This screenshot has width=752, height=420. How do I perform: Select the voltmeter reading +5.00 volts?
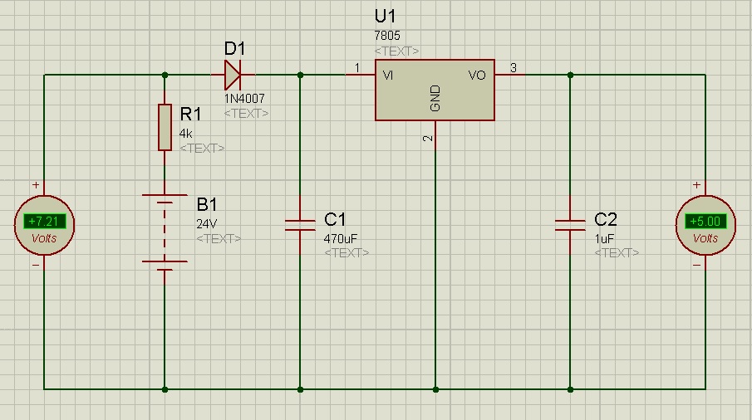point(705,225)
